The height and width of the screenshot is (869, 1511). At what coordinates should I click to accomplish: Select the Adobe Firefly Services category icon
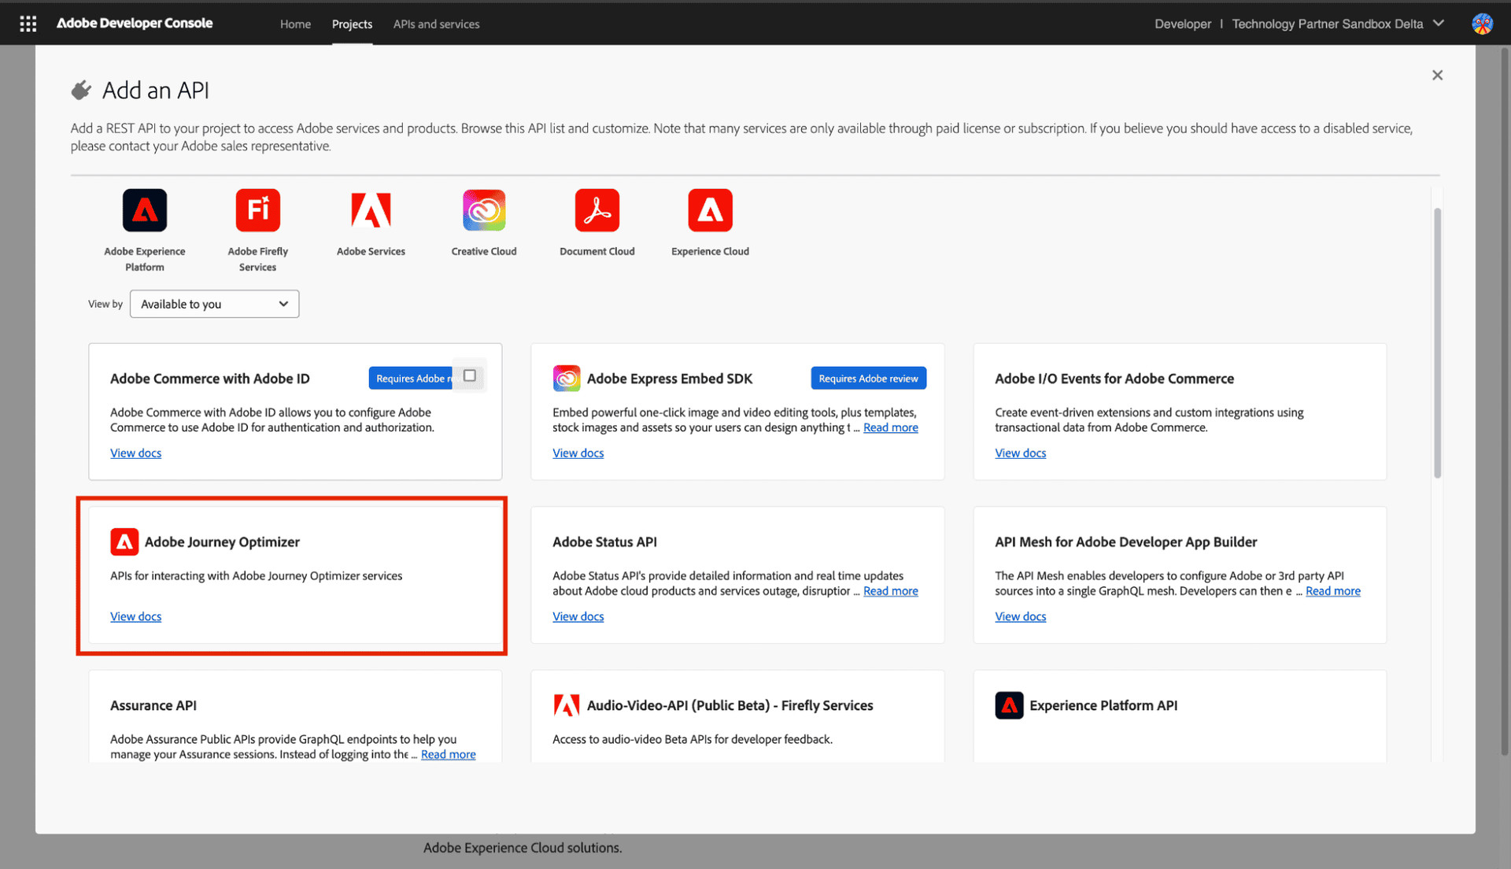coord(257,210)
